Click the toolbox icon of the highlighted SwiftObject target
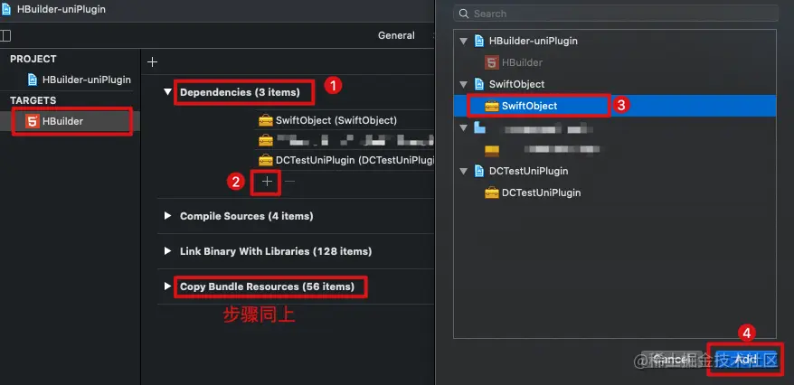The height and width of the screenshot is (385, 794). [492, 107]
